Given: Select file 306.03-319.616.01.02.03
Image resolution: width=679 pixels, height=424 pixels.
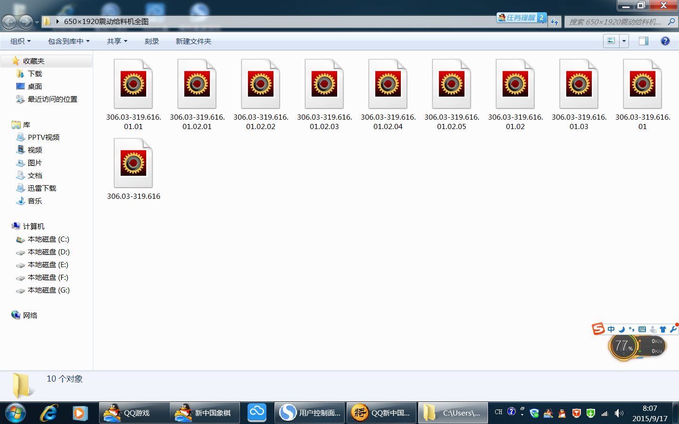Looking at the screenshot, I should (324, 94).
